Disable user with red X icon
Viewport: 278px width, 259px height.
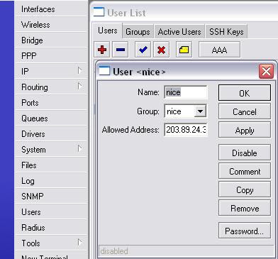(161, 50)
